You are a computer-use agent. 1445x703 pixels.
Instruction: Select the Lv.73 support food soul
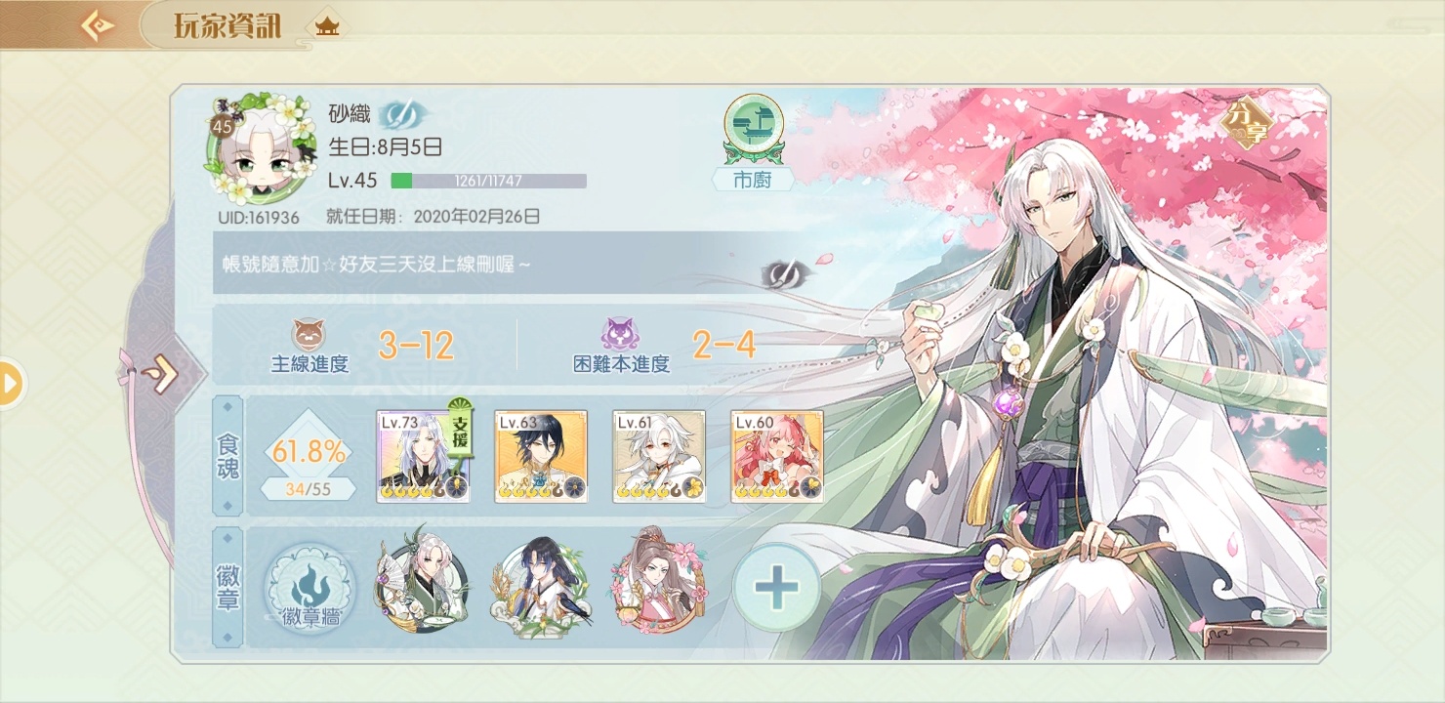click(x=424, y=457)
